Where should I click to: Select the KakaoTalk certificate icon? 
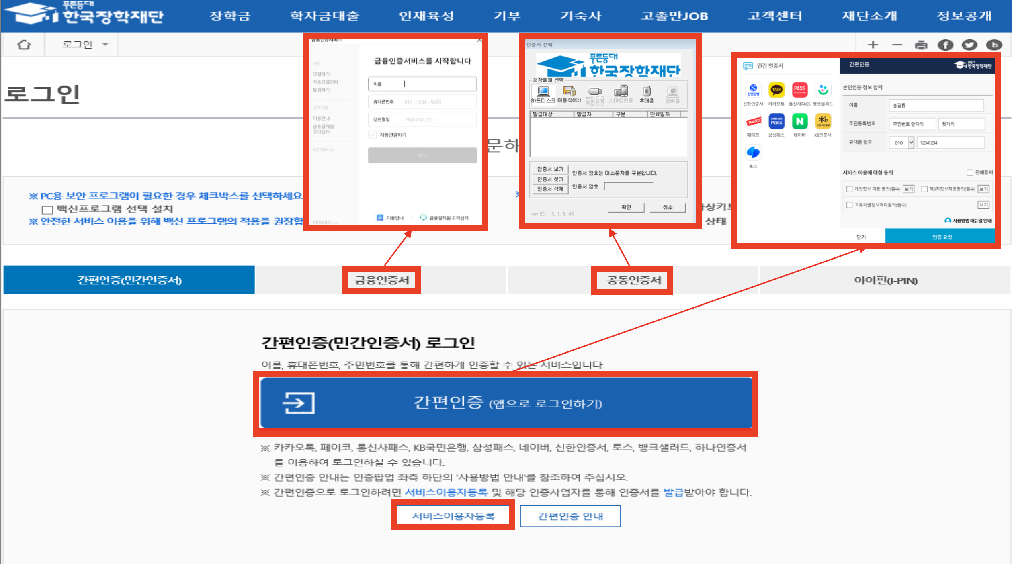point(776,90)
